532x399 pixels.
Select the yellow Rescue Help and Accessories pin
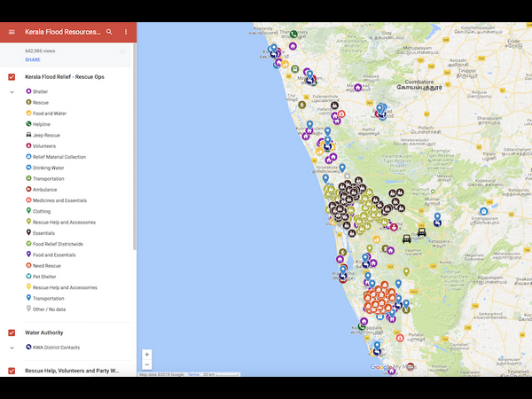[28, 286]
